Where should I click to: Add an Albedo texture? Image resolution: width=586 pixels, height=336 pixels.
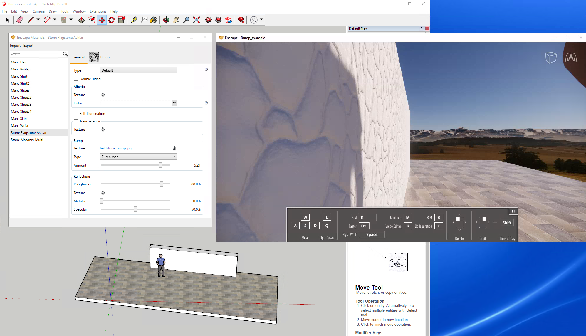103,95
